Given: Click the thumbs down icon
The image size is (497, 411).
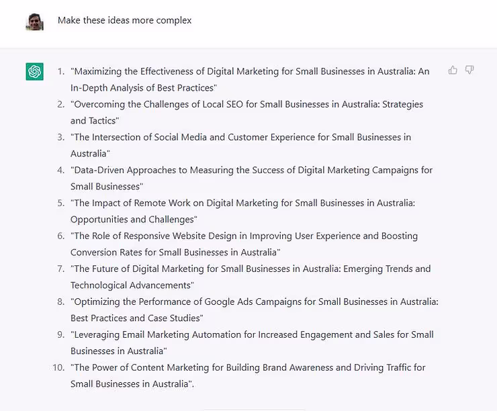Looking at the screenshot, I should coord(469,70).
